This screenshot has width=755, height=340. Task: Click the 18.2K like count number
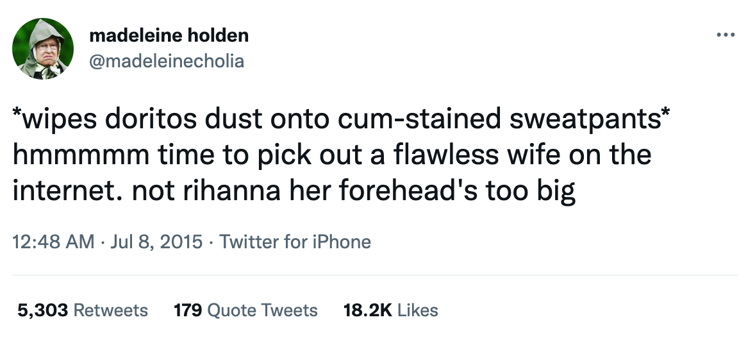pos(368,310)
